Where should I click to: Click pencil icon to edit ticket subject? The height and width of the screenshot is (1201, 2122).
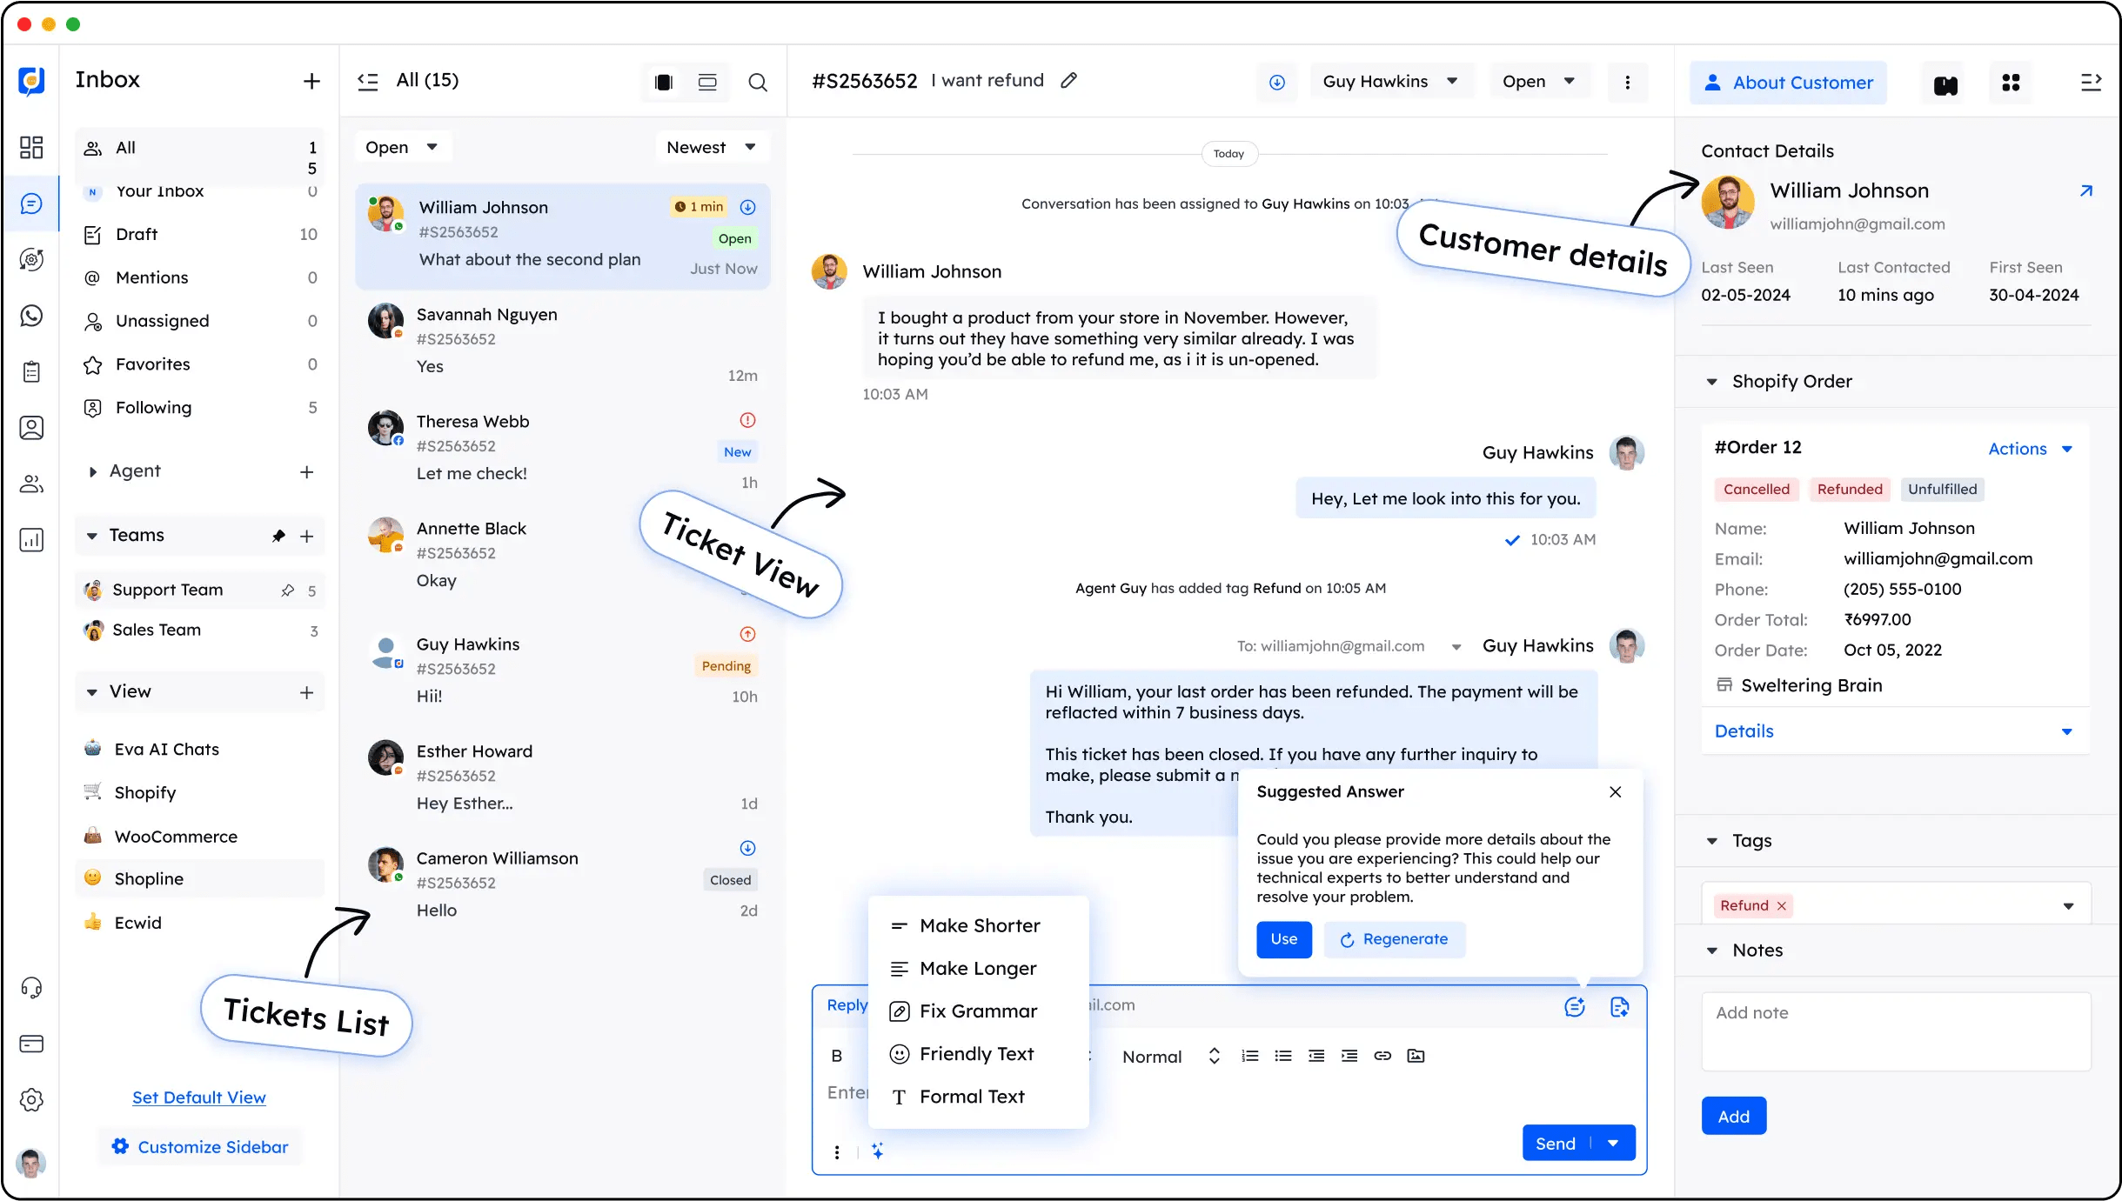tap(1068, 81)
